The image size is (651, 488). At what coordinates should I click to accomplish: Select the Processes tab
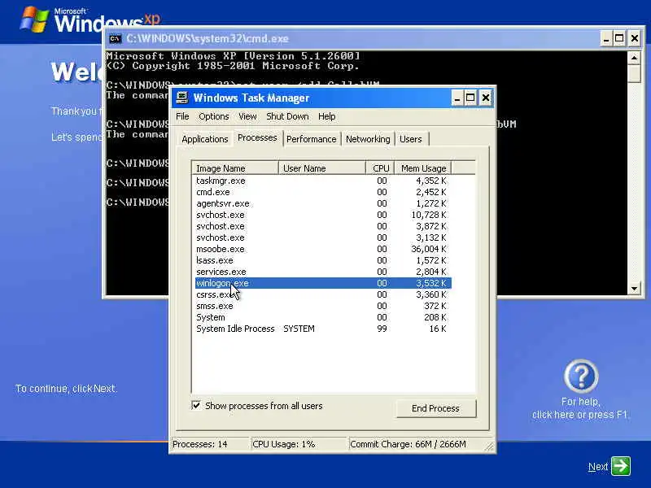[257, 137]
